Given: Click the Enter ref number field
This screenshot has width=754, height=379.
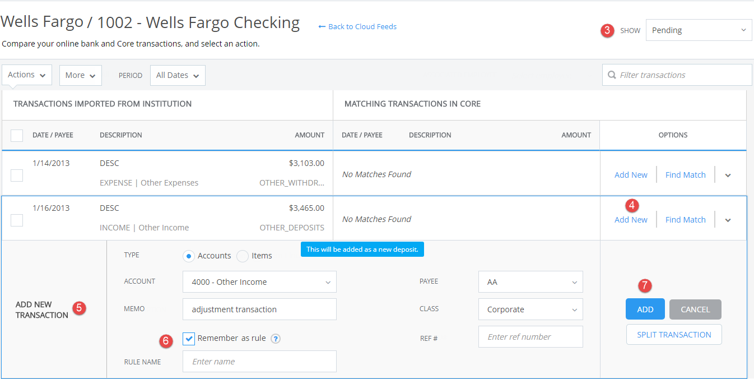Looking at the screenshot, I should coord(530,336).
